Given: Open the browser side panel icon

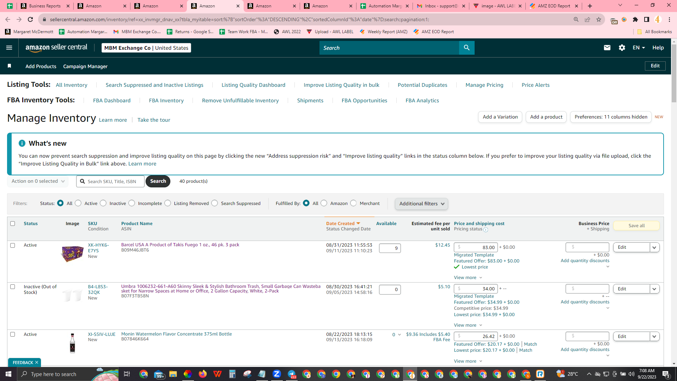Looking at the screenshot, I should coord(647,19).
